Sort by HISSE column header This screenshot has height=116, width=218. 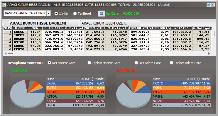[20, 28]
